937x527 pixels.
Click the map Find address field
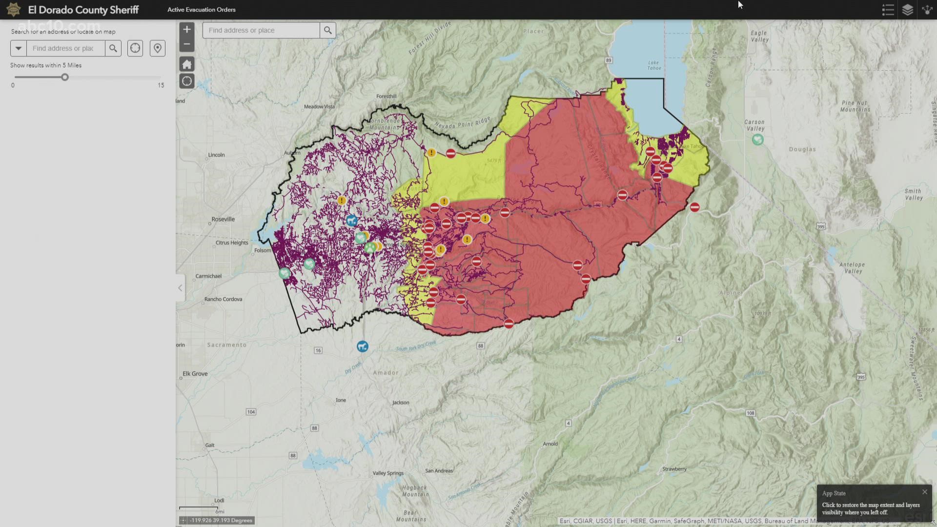click(x=261, y=30)
